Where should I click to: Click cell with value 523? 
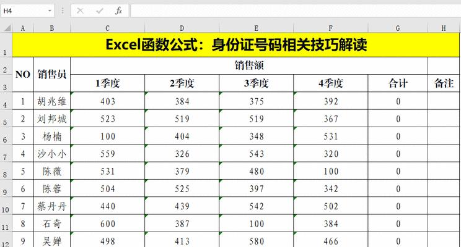[107, 119]
